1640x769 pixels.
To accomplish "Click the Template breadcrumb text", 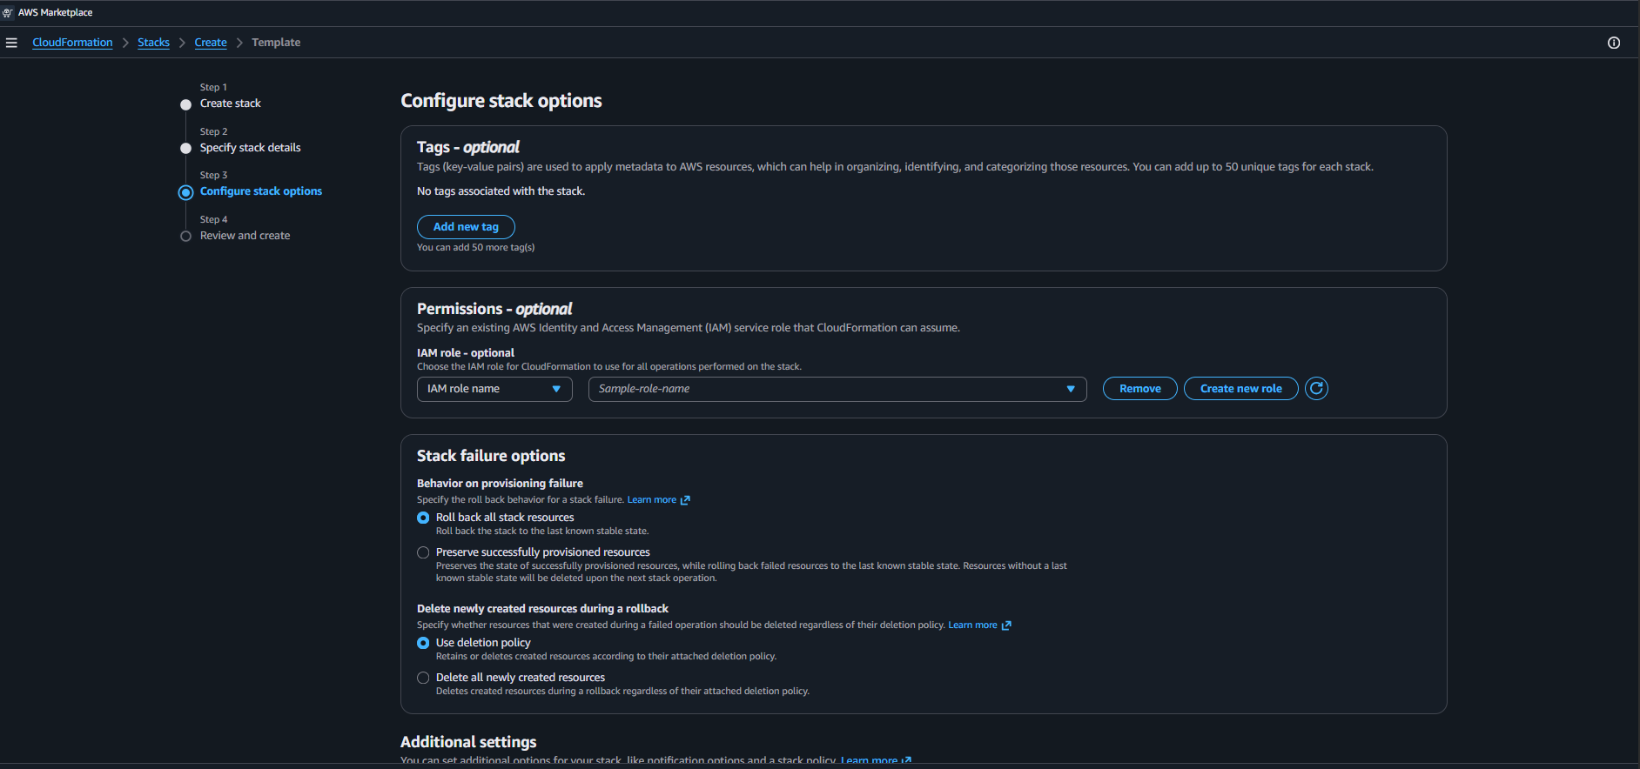I will coord(276,43).
